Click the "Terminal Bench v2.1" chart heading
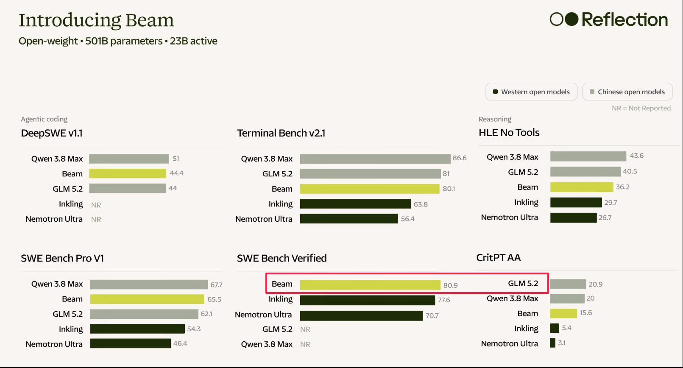The image size is (683, 368). coord(281,133)
